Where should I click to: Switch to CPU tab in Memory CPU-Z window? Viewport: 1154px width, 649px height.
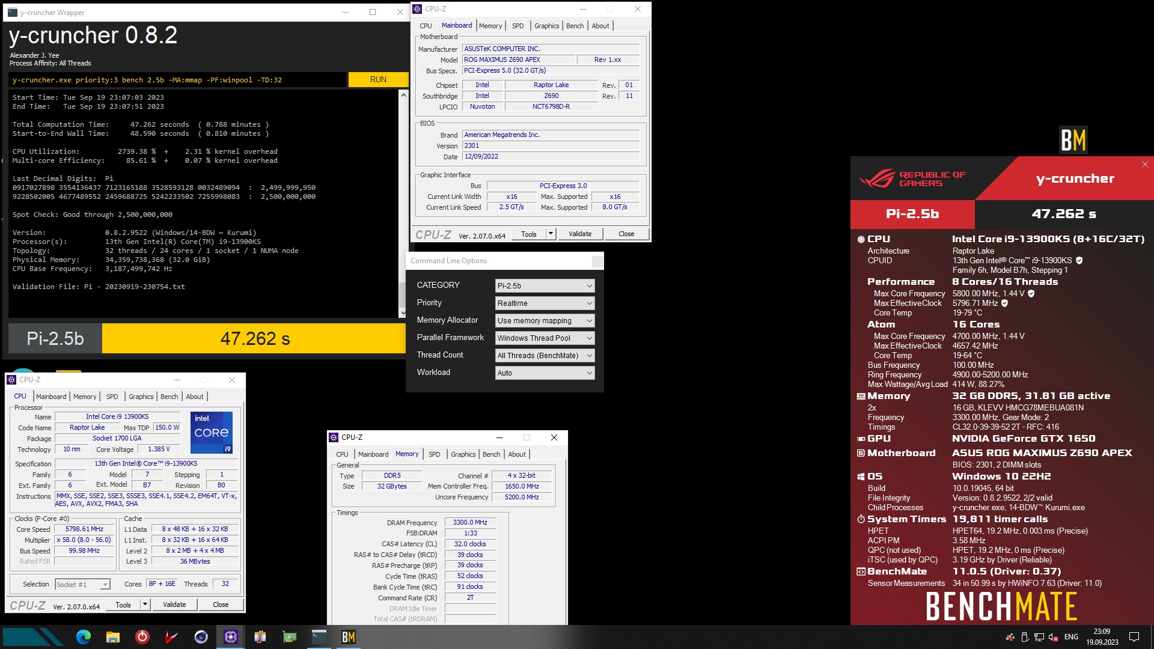tap(342, 454)
